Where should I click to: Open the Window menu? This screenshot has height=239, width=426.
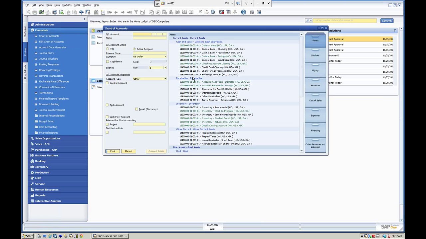[x=87, y=5]
